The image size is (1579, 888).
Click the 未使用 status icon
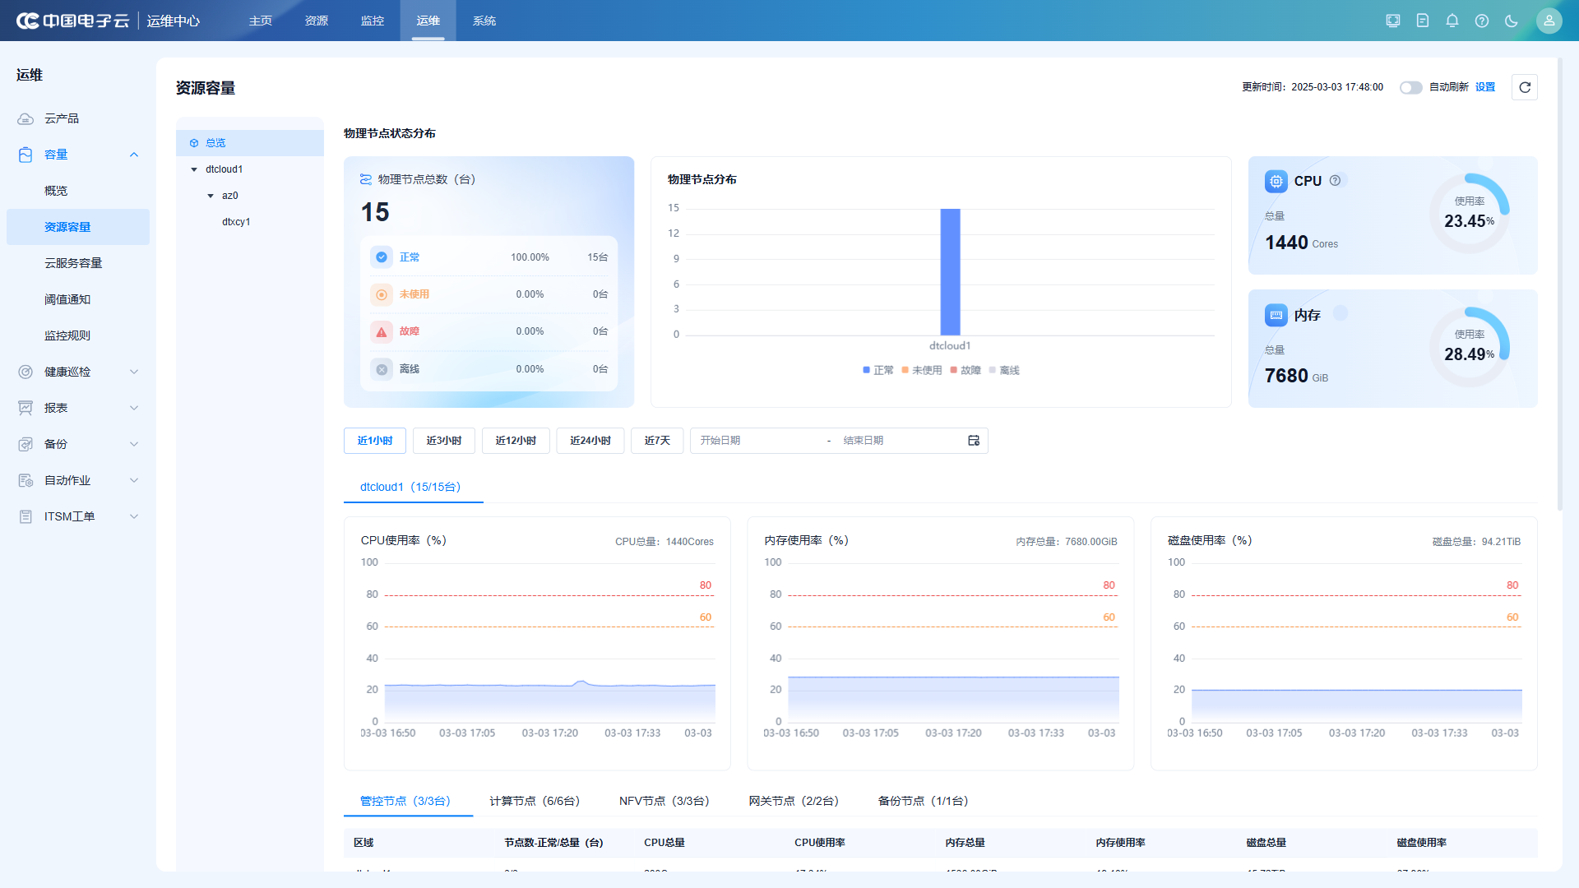(x=382, y=294)
